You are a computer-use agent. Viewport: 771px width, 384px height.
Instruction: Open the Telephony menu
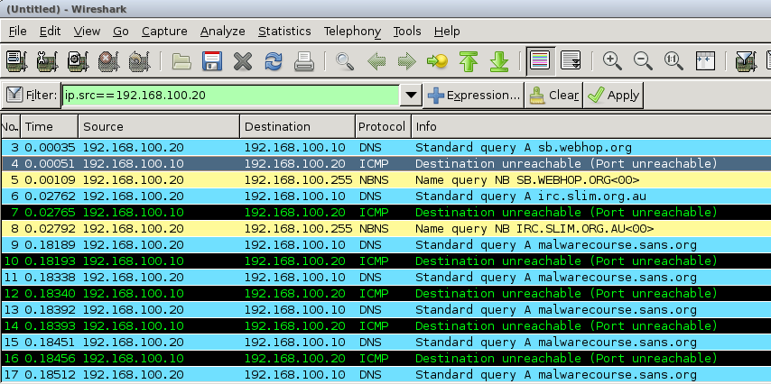click(x=353, y=32)
